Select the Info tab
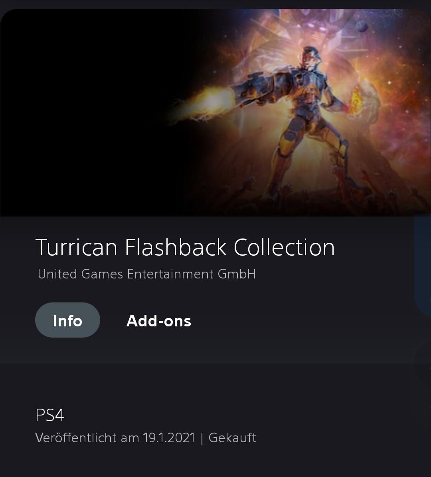 pos(67,320)
